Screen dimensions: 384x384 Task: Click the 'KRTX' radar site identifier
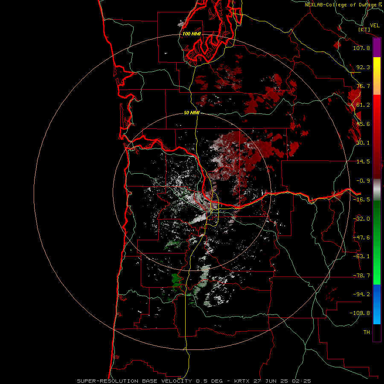click(242, 381)
